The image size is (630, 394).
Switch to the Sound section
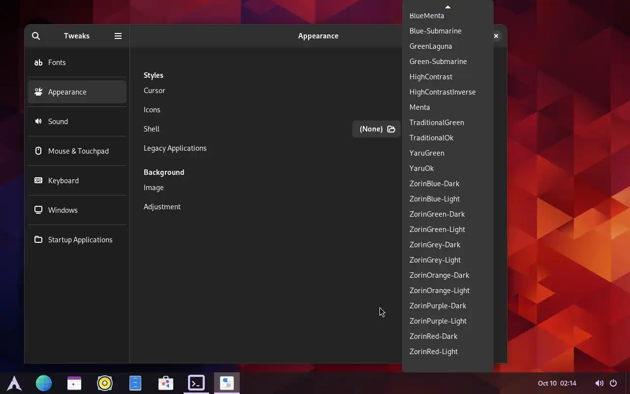[77, 122]
